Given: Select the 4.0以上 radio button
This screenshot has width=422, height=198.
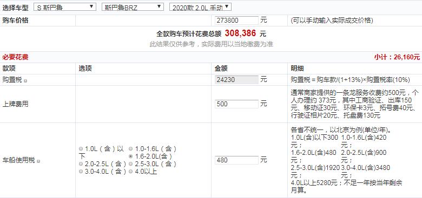Looking at the screenshot, I should [x=130, y=171].
